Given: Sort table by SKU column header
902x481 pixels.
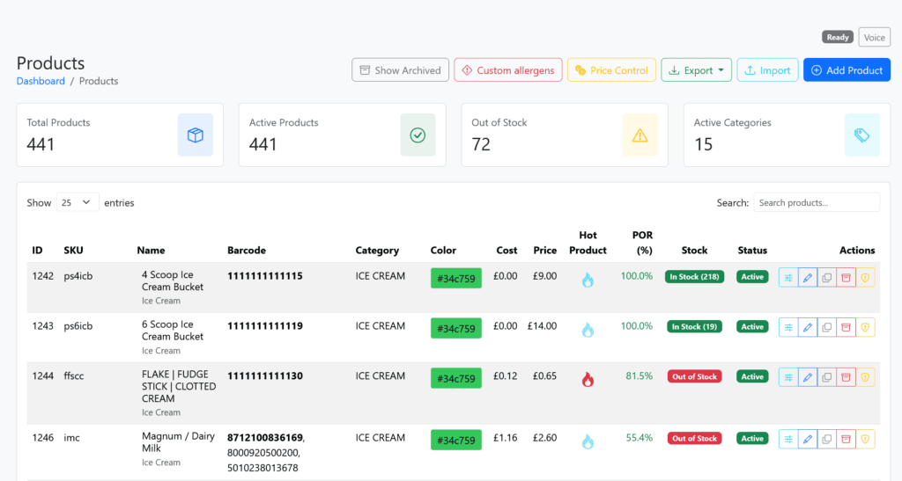Looking at the screenshot, I should point(73,251).
